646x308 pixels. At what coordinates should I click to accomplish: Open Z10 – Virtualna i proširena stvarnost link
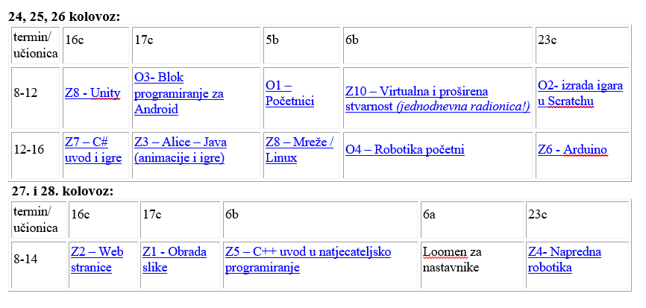[x=438, y=99]
